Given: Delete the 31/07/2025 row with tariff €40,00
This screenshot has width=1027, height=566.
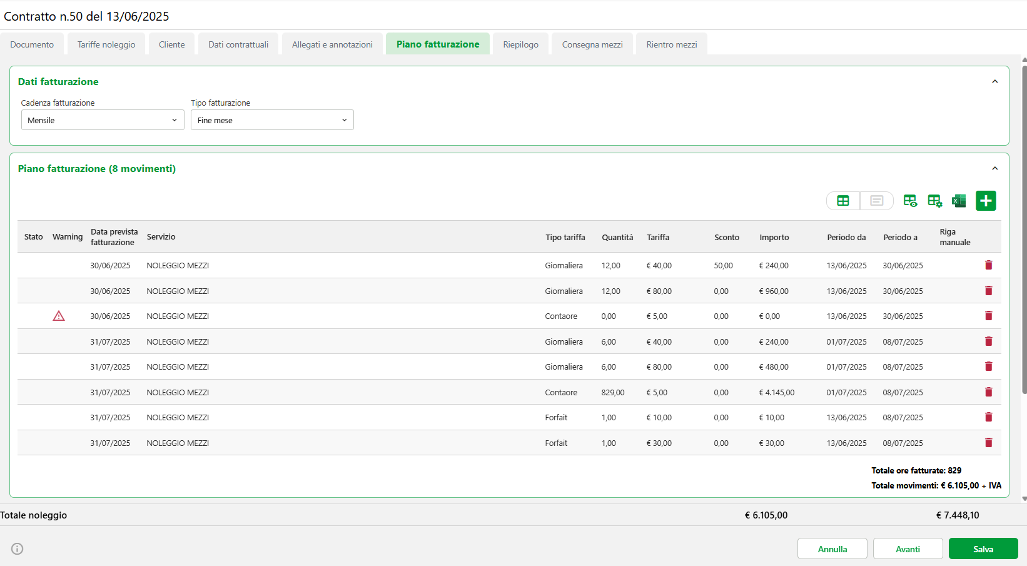Looking at the screenshot, I should (989, 341).
